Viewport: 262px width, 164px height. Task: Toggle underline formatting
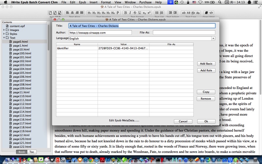[140, 13]
